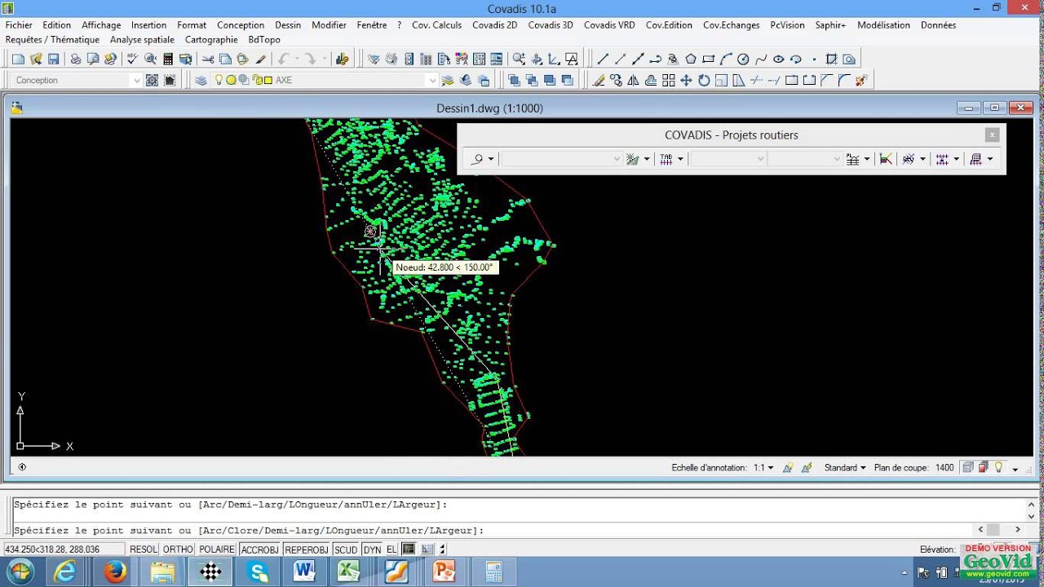This screenshot has height=587, width=1044.
Task: Toggle the light bulb icon in bottom bar
Action: 998,467
